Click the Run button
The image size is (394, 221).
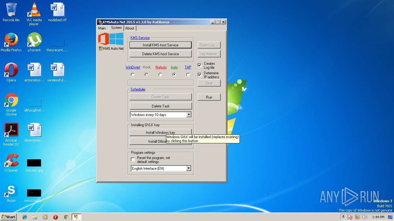coord(209,97)
